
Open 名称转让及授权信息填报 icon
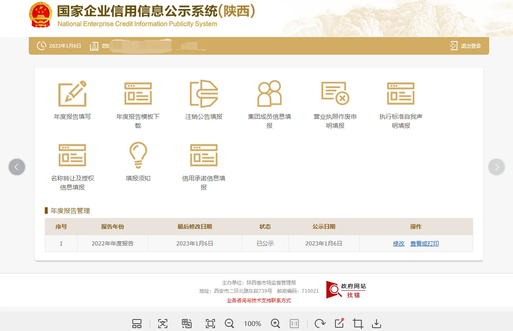point(72,155)
